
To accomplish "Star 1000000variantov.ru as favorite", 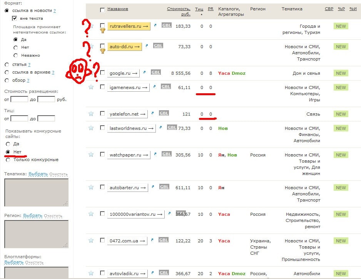I will coord(91,214).
